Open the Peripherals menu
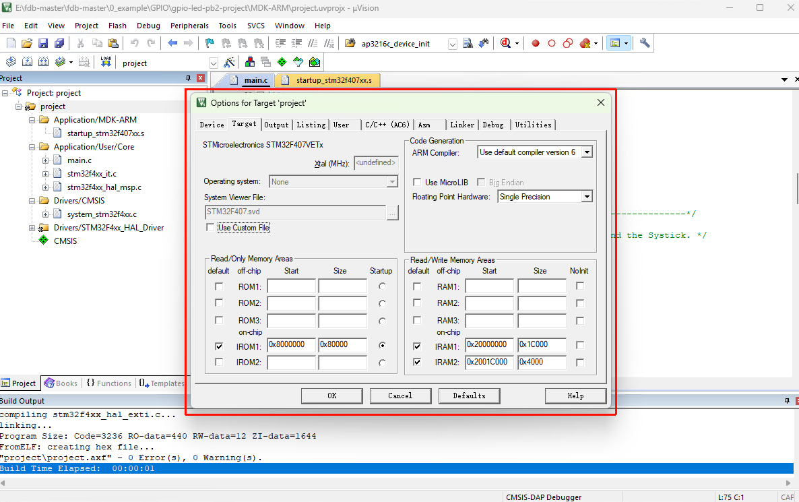799x502 pixels. pos(189,26)
